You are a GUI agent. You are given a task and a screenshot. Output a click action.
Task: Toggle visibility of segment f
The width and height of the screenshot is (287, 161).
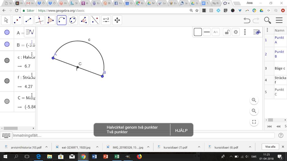pyautogui.click(x=7, y=81)
